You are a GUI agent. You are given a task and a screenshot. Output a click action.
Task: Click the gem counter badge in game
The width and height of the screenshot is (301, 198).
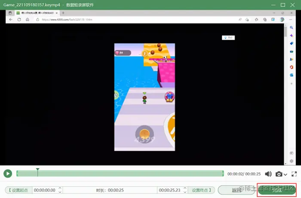123,53
